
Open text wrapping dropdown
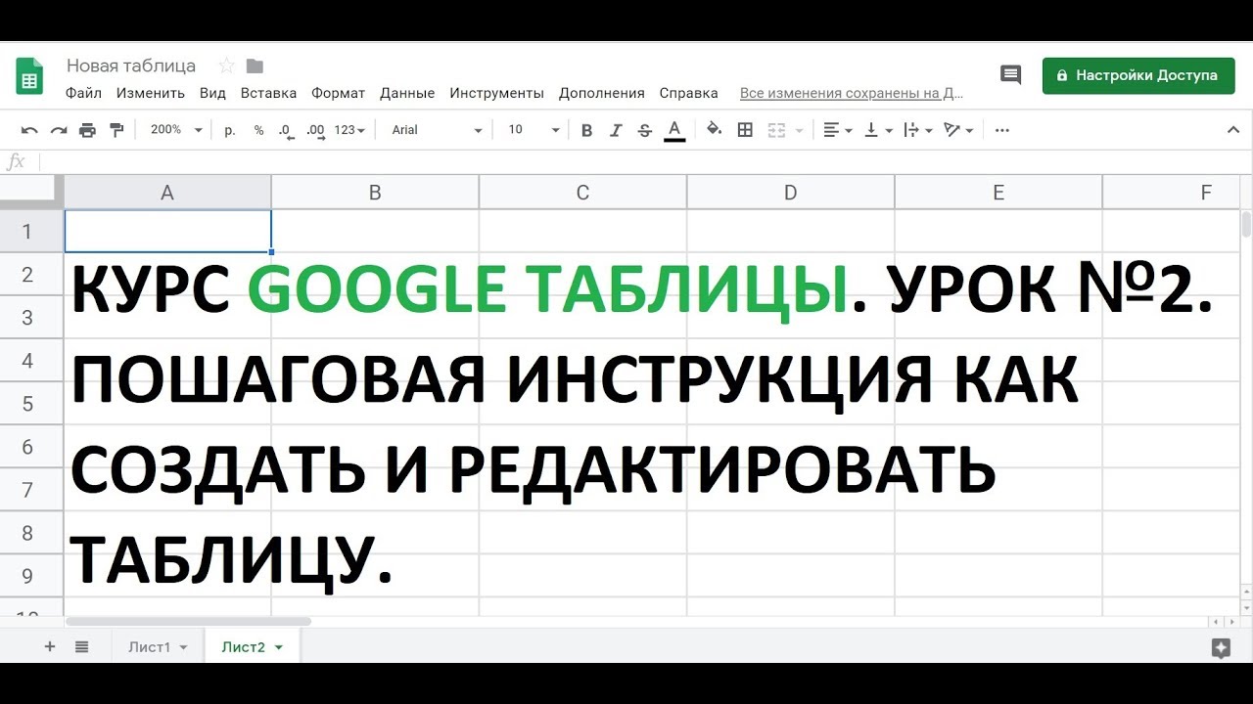pyautogui.click(x=917, y=130)
